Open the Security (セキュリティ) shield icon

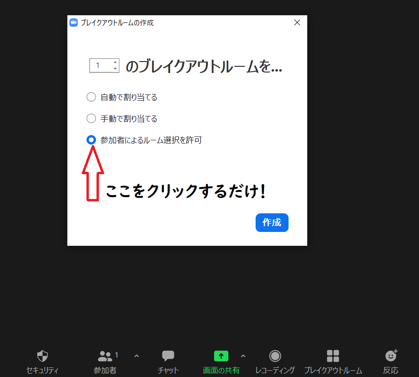pyautogui.click(x=42, y=356)
